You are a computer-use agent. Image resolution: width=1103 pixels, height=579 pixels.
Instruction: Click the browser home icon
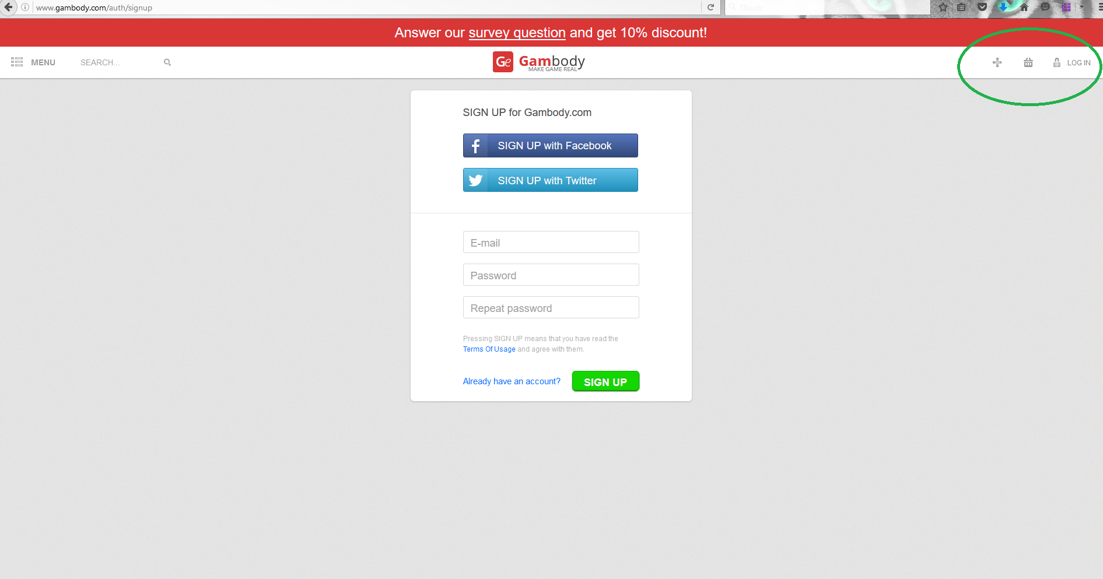(x=1024, y=8)
